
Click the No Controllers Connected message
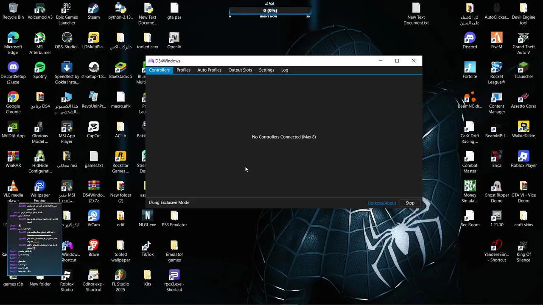[284, 137]
